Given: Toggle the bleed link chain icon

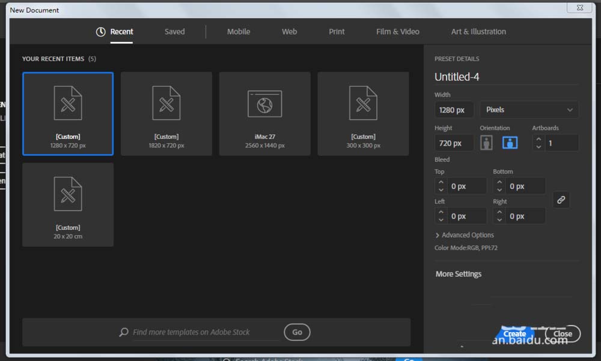Looking at the screenshot, I should click(x=561, y=200).
